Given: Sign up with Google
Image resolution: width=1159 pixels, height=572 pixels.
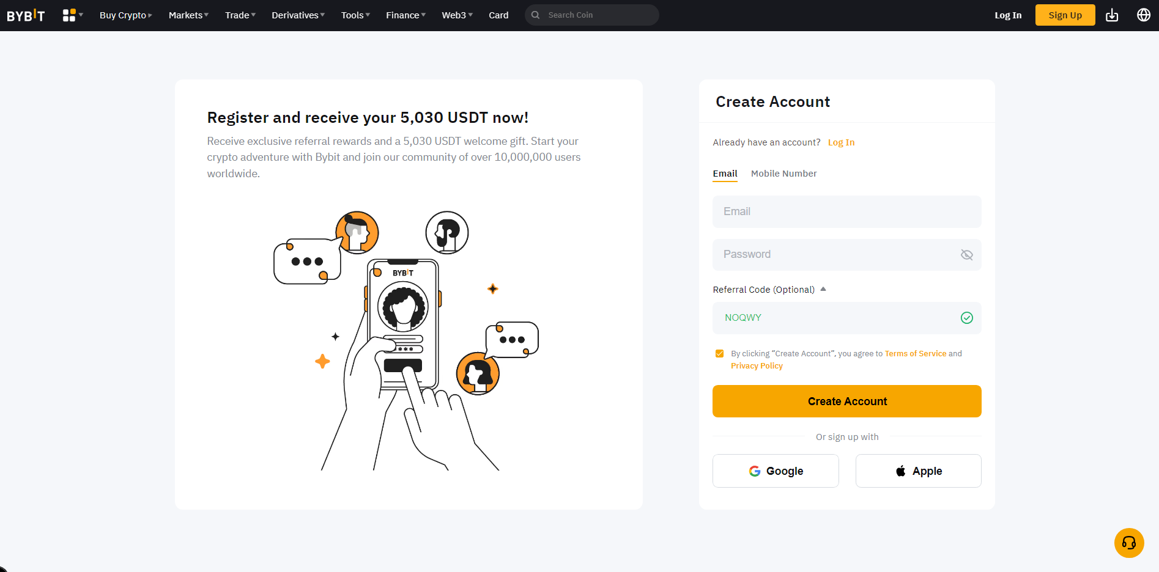Looking at the screenshot, I should [776, 471].
